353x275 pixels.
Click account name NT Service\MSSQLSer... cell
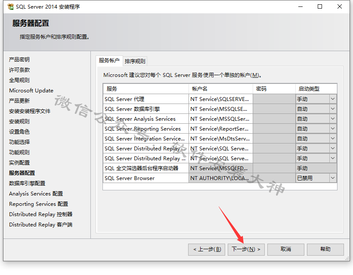pos(220,119)
